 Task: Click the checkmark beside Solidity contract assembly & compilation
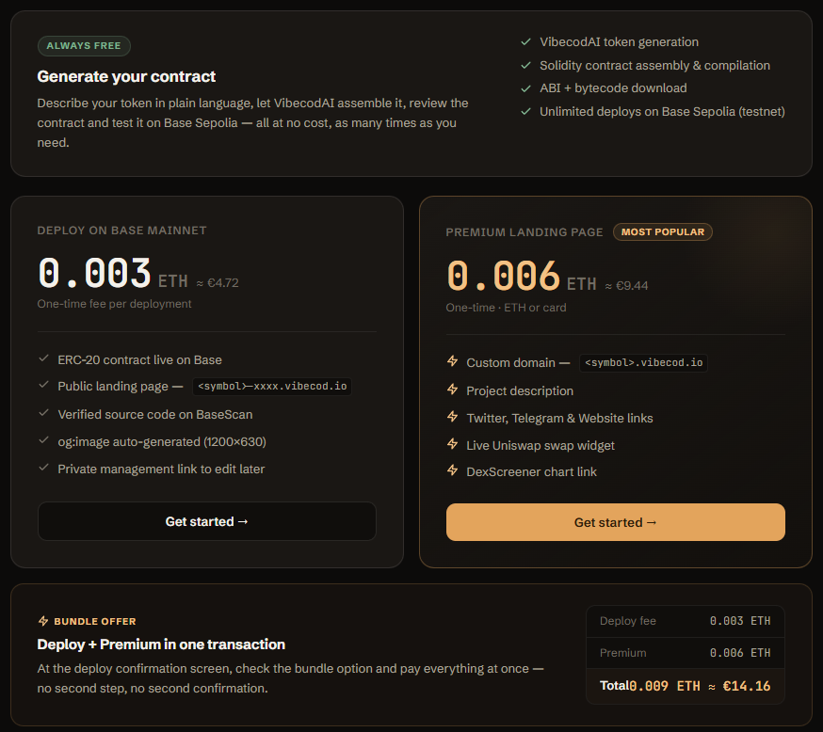point(525,66)
